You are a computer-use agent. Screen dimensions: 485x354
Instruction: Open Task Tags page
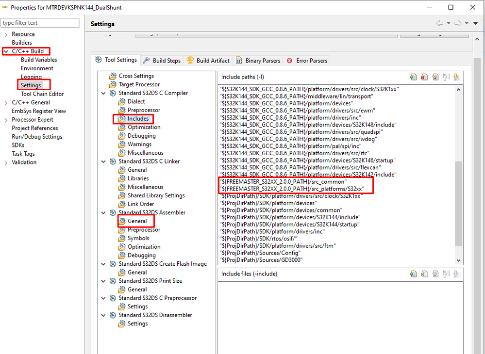[x=23, y=154]
